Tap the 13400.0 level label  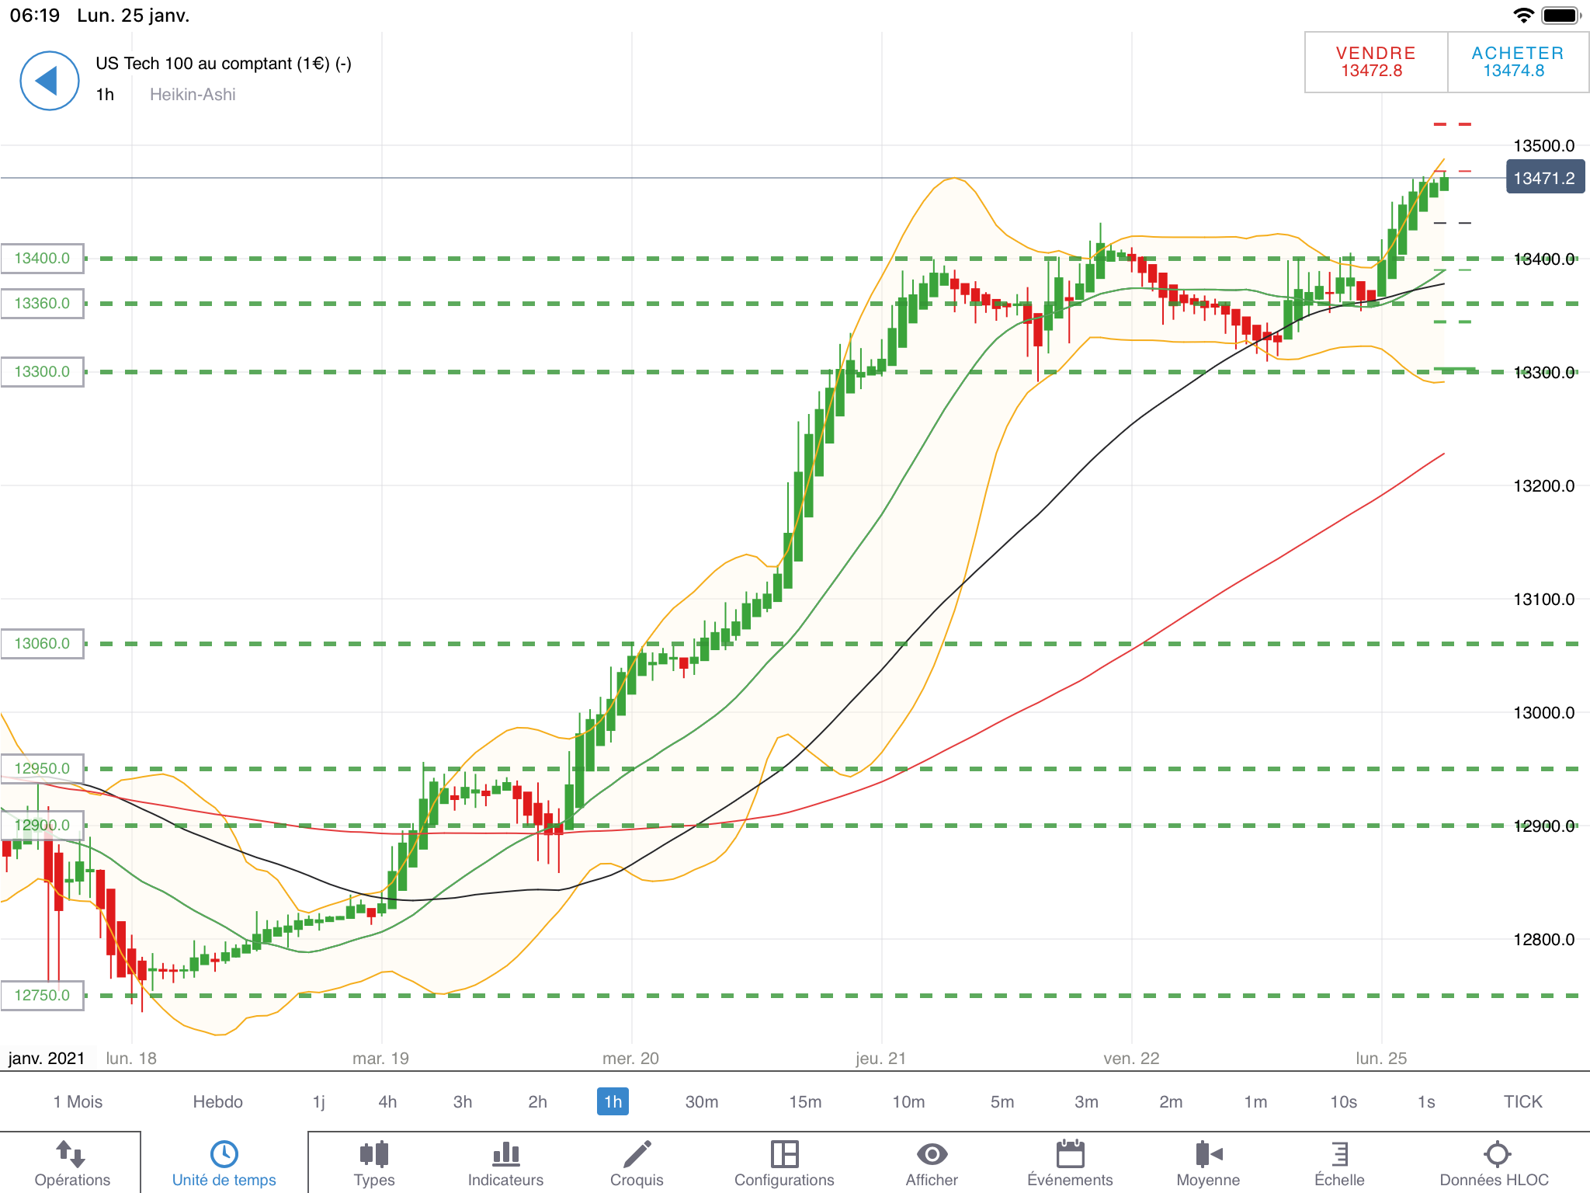(42, 258)
